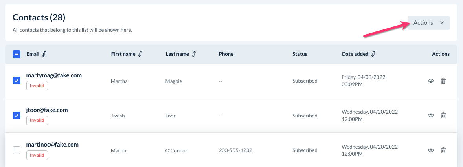Sort contacts by Email column arrows
The height and width of the screenshot is (167, 463).
click(44, 54)
